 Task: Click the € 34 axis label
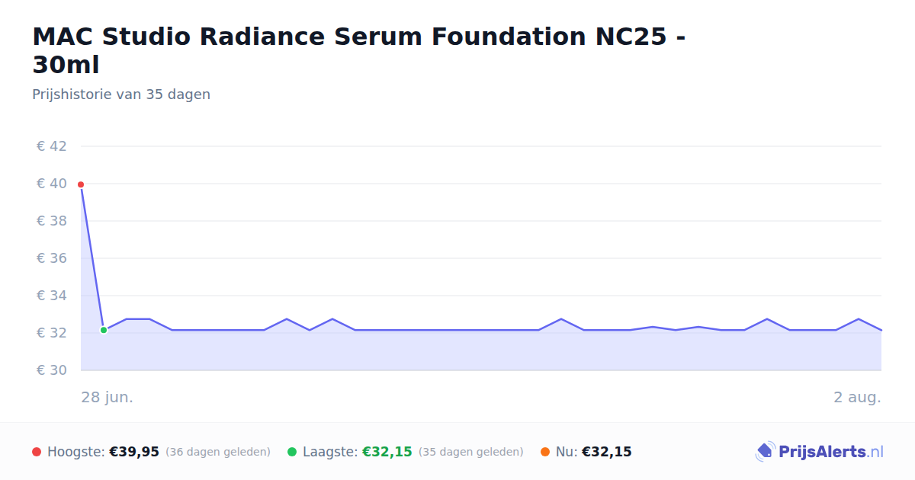click(52, 296)
